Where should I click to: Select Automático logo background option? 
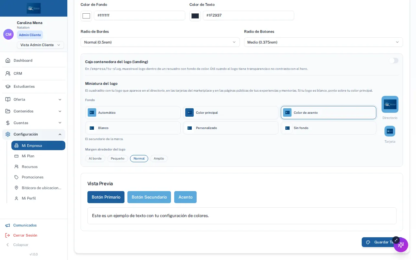[x=133, y=113]
